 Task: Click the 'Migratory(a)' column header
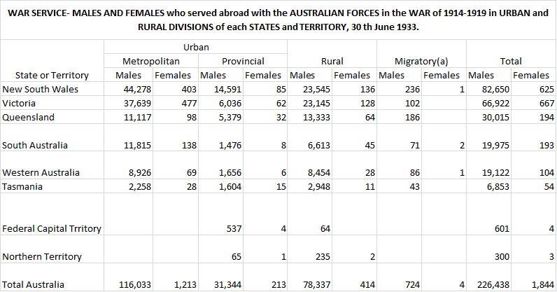tap(421, 61)
